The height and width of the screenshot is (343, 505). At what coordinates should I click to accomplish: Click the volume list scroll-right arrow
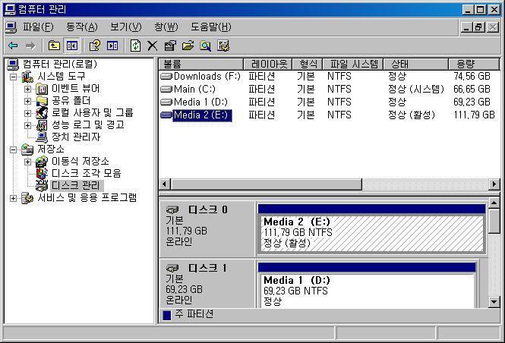point(494,184)
